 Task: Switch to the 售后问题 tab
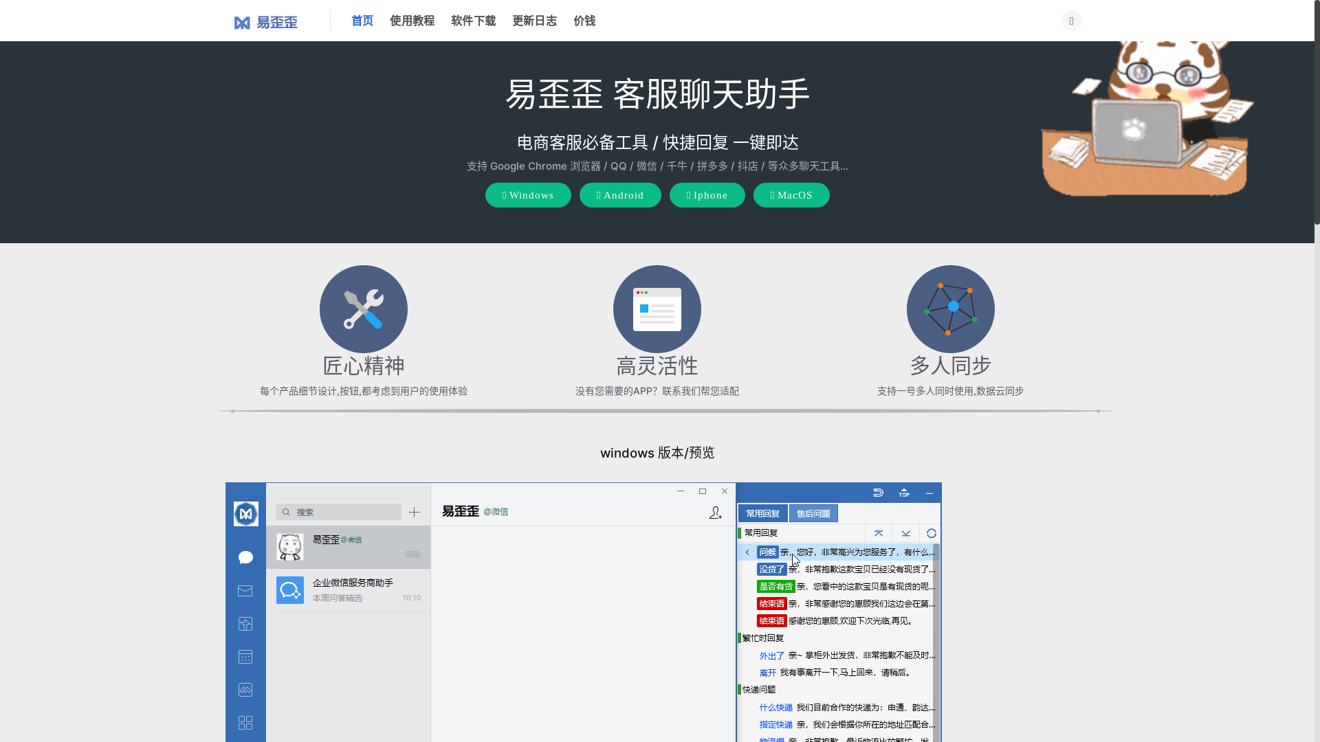coord(813,513)
